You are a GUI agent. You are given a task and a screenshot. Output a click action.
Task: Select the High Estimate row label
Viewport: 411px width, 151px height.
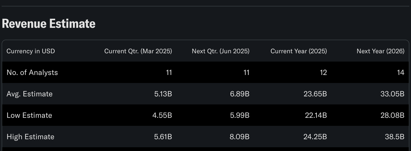point(30,137)
